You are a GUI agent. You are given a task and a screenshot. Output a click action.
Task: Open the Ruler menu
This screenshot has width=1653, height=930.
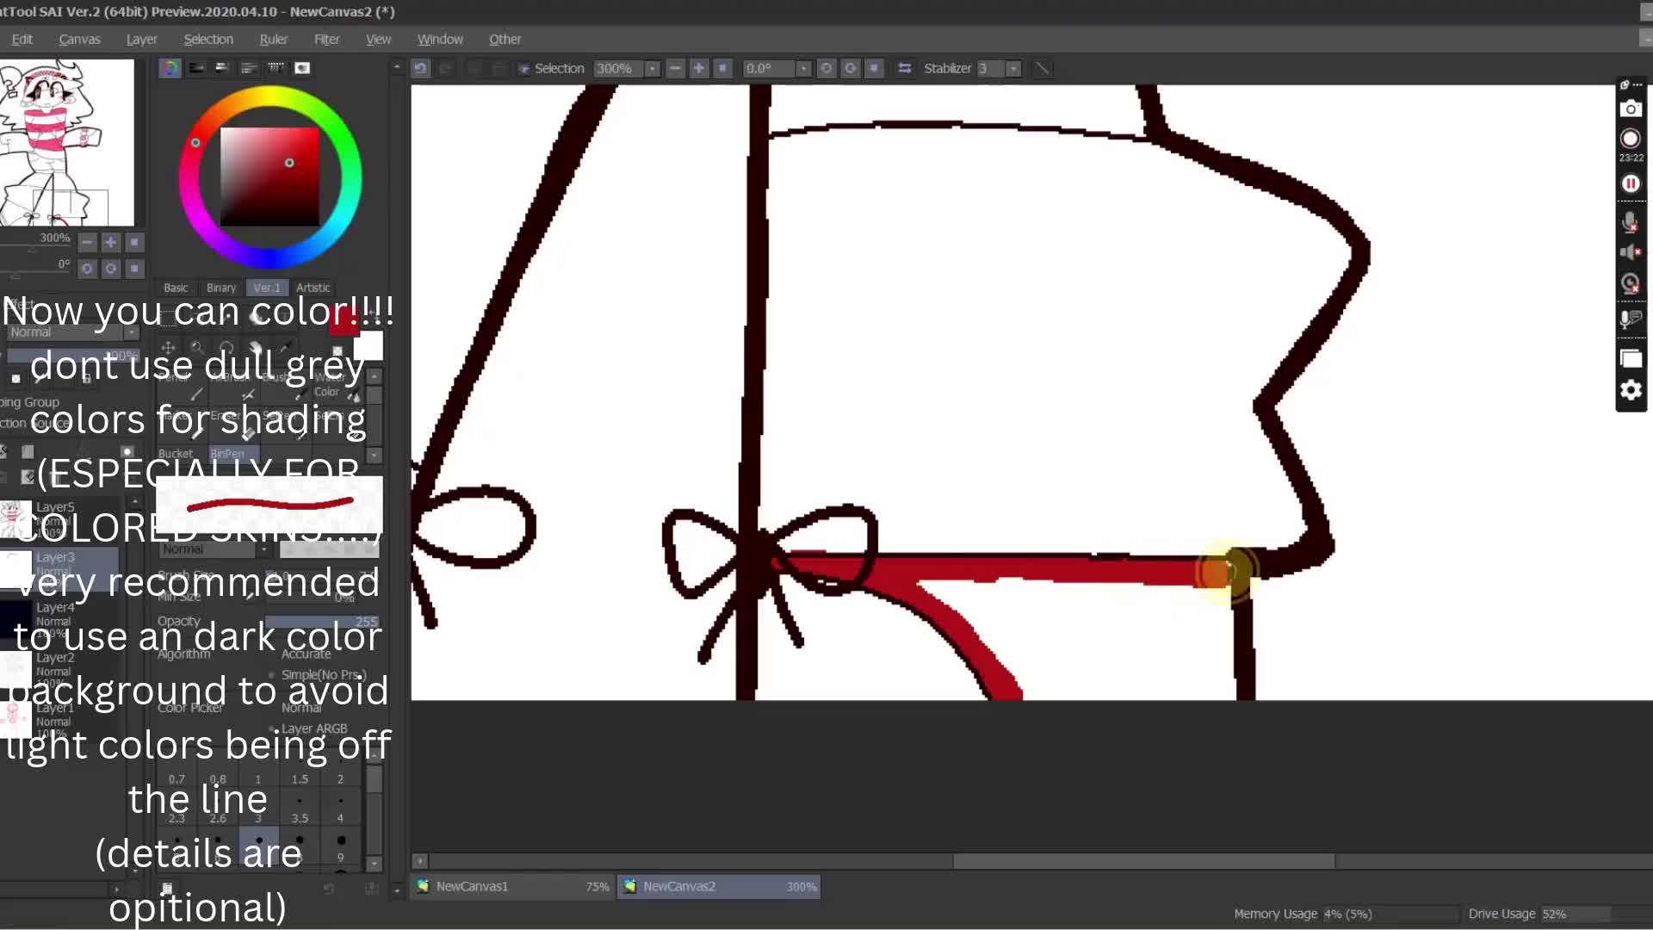(273, 40)
